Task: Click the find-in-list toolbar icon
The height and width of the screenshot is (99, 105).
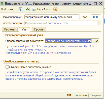Action: coord(21,9)
